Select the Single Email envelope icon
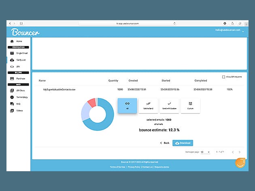 [12, 53]
